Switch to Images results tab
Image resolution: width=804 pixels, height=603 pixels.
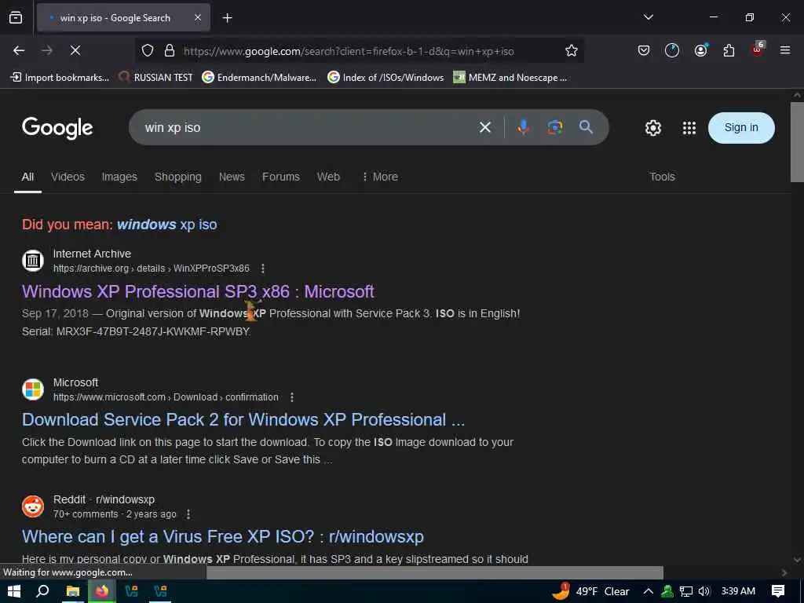tap(119, 177)
